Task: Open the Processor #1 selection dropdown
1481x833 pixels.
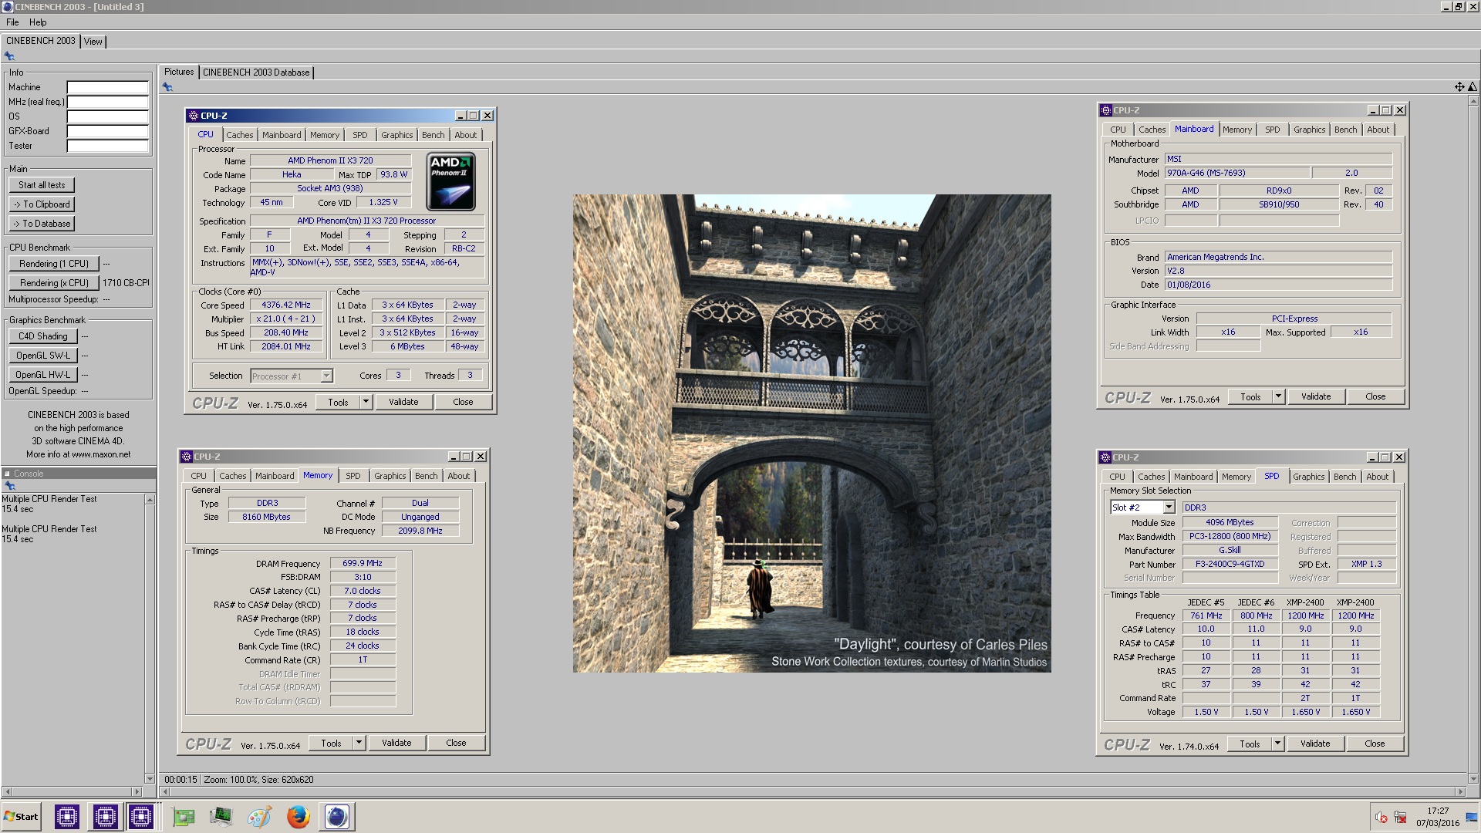Action: tap(326, 376)
